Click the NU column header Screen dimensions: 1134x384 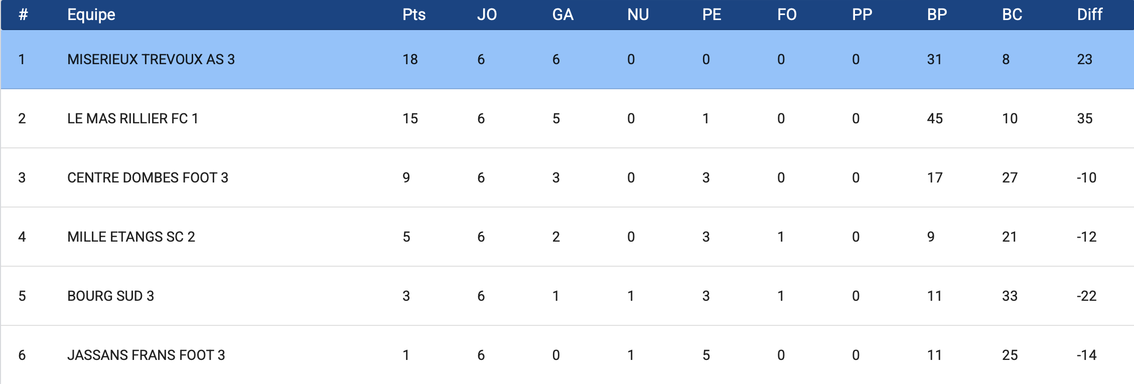point(638,15)
